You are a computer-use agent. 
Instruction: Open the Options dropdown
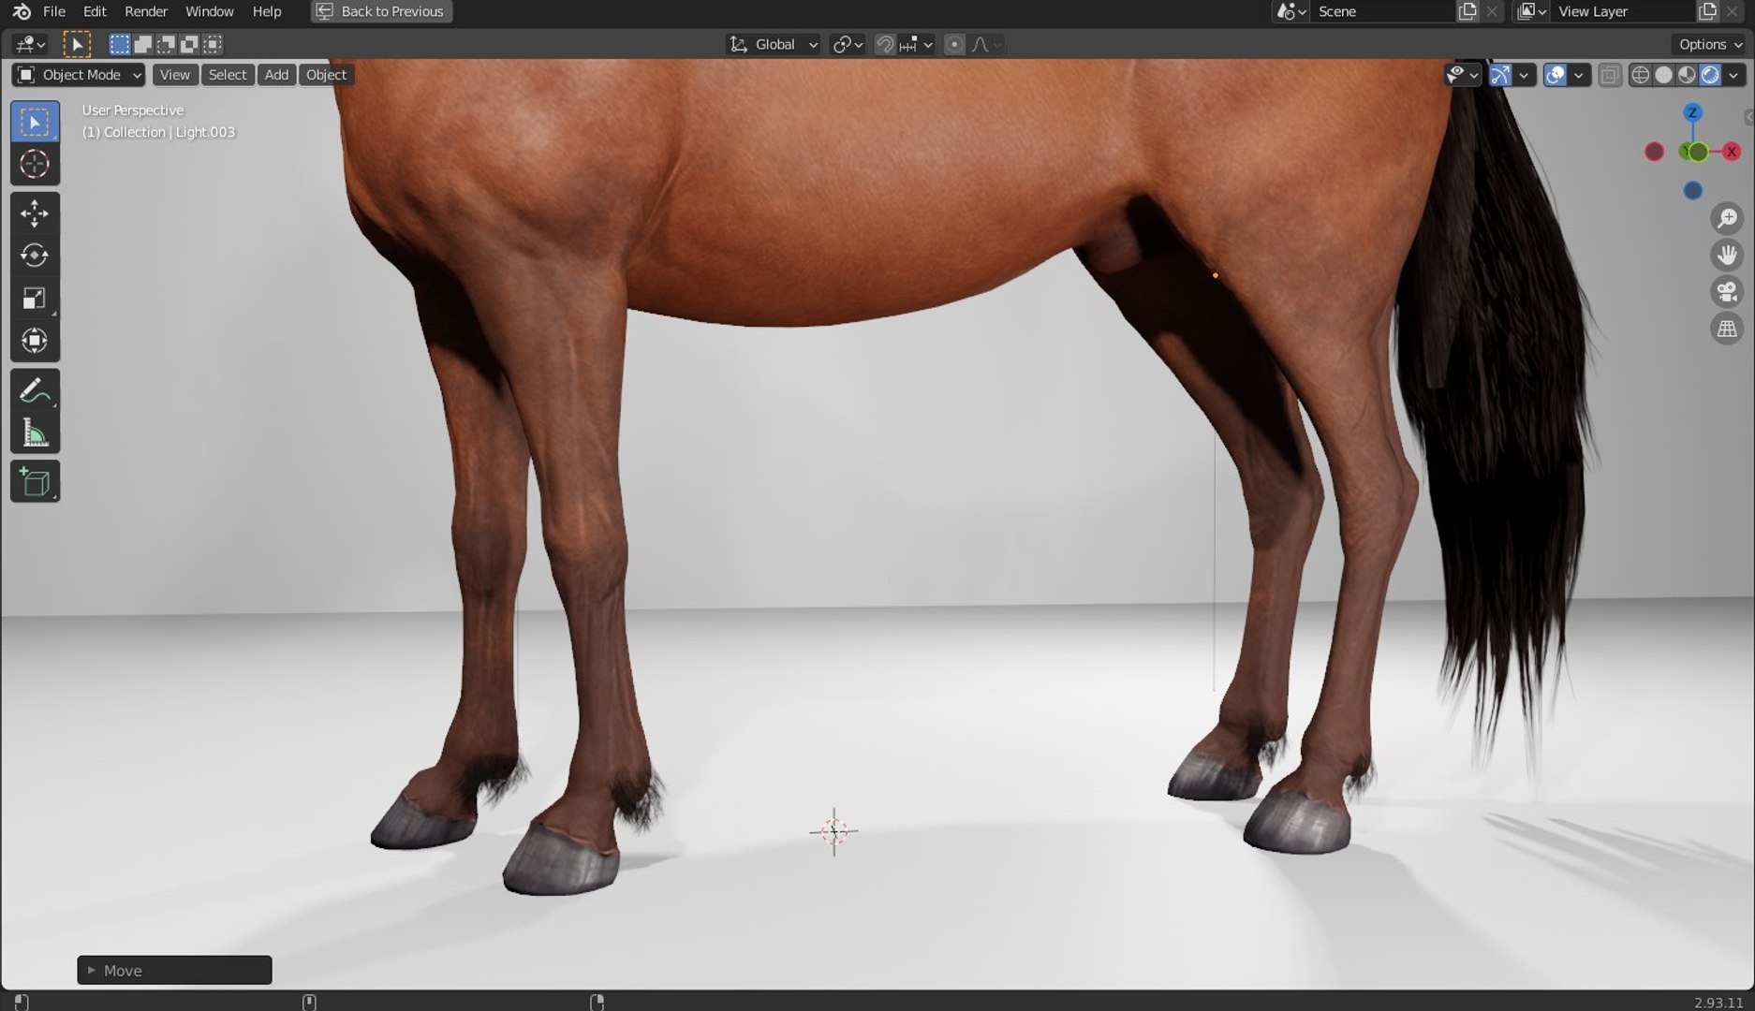click(x=1710, y=44)
